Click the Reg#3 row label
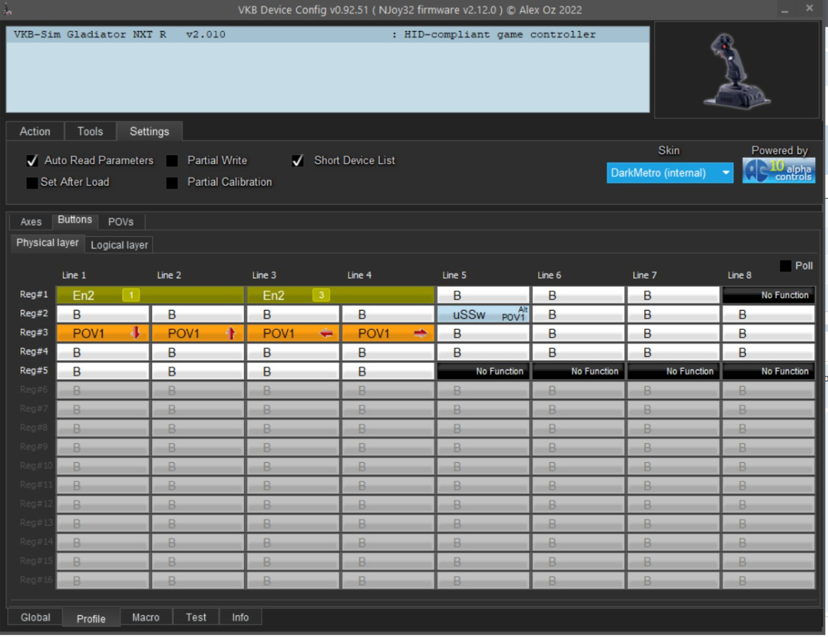 coord(34,333)
